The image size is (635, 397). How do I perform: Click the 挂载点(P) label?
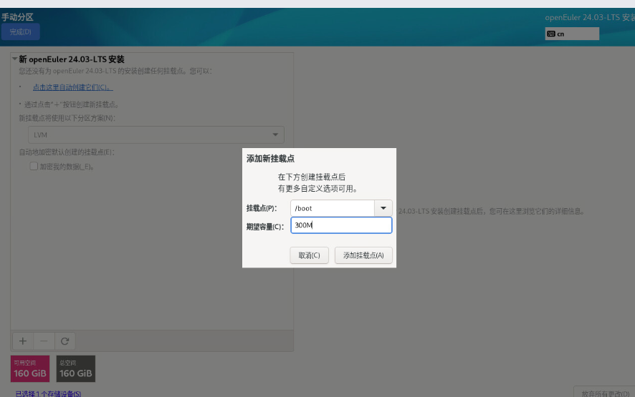tap(262, 208)
